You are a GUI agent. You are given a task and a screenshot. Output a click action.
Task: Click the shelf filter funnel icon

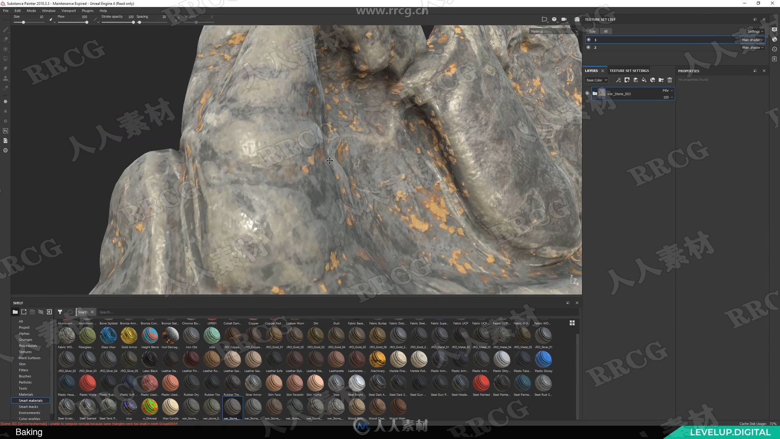[x=60, y=312]
